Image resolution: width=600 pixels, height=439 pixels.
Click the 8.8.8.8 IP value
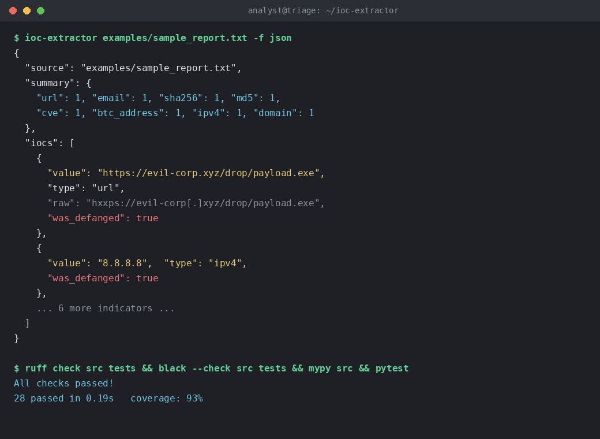pos(122,263)
